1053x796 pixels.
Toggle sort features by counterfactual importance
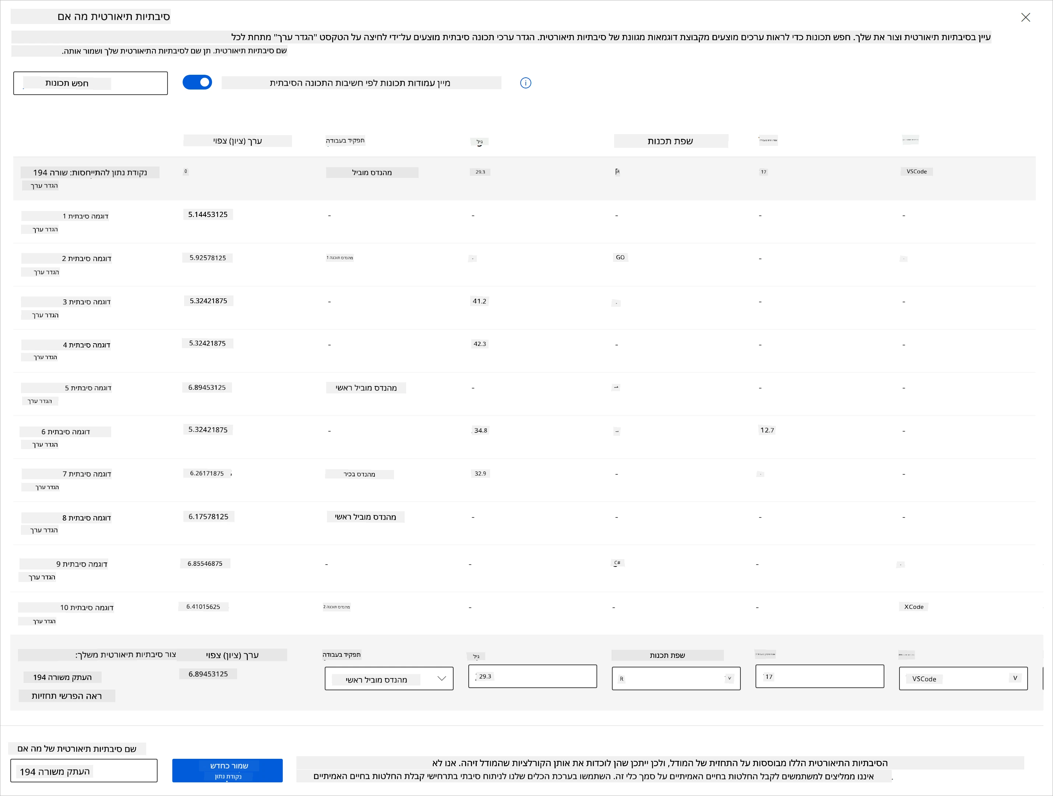(x=197, y=83)
